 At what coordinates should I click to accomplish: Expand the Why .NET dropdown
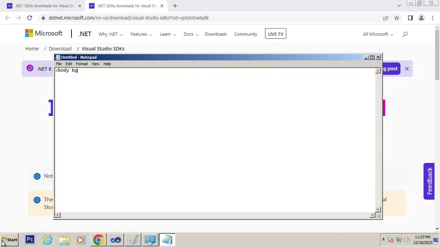click(x=111, y=34)
